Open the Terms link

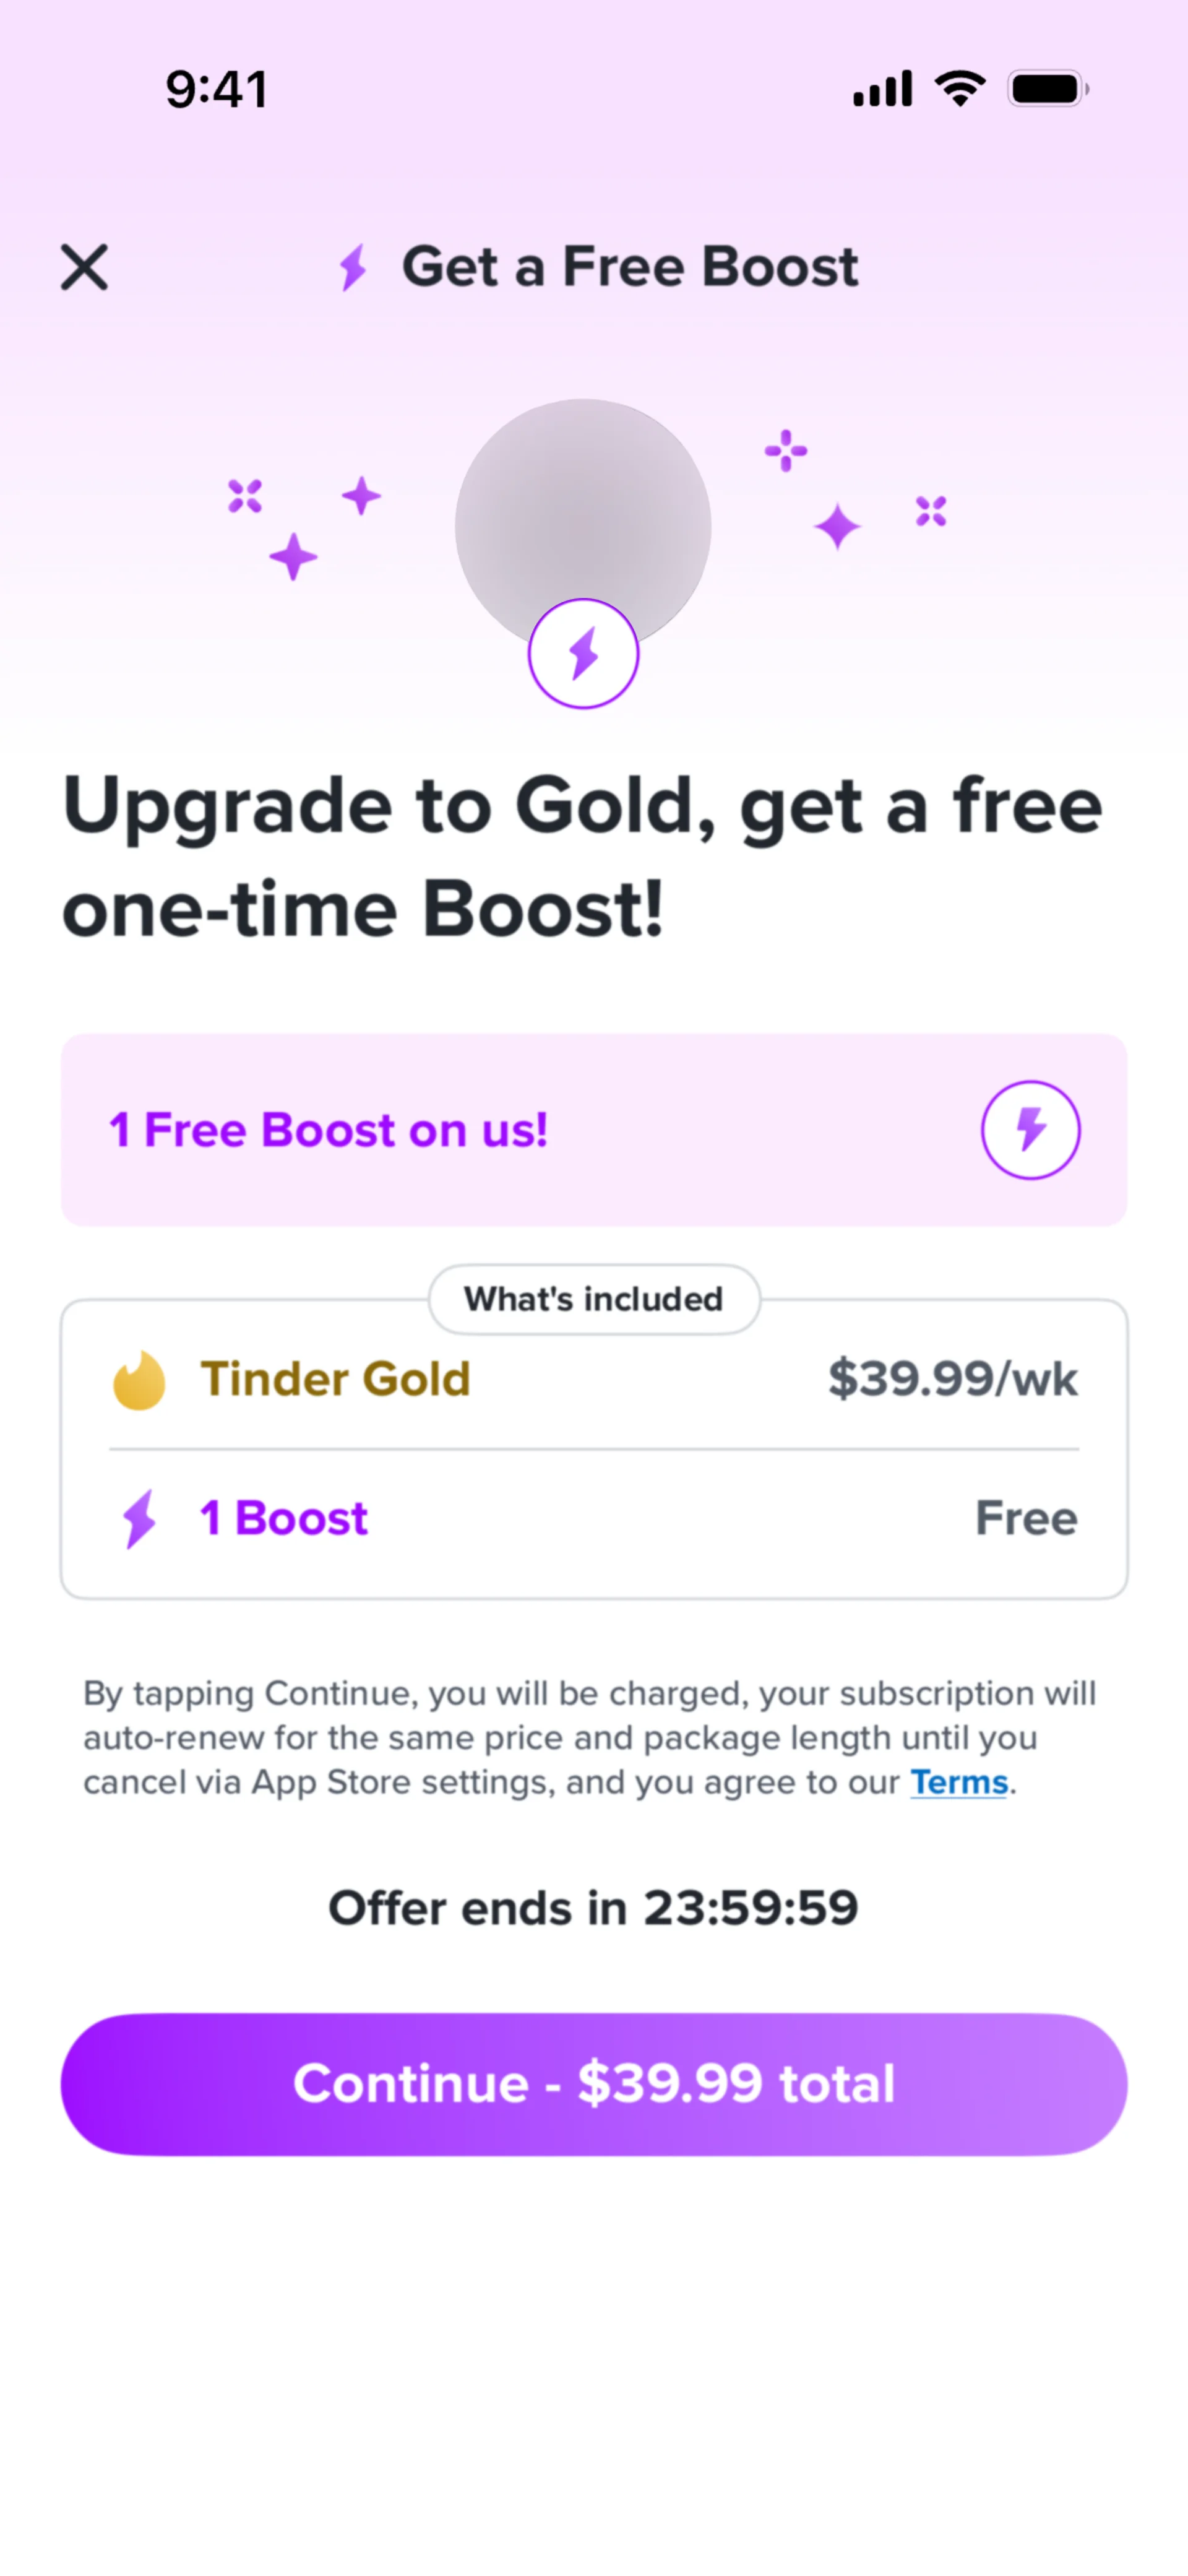pos(958,1782)
